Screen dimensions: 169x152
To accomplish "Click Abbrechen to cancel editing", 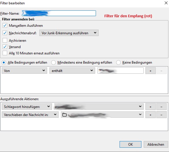I will (156, 144).
